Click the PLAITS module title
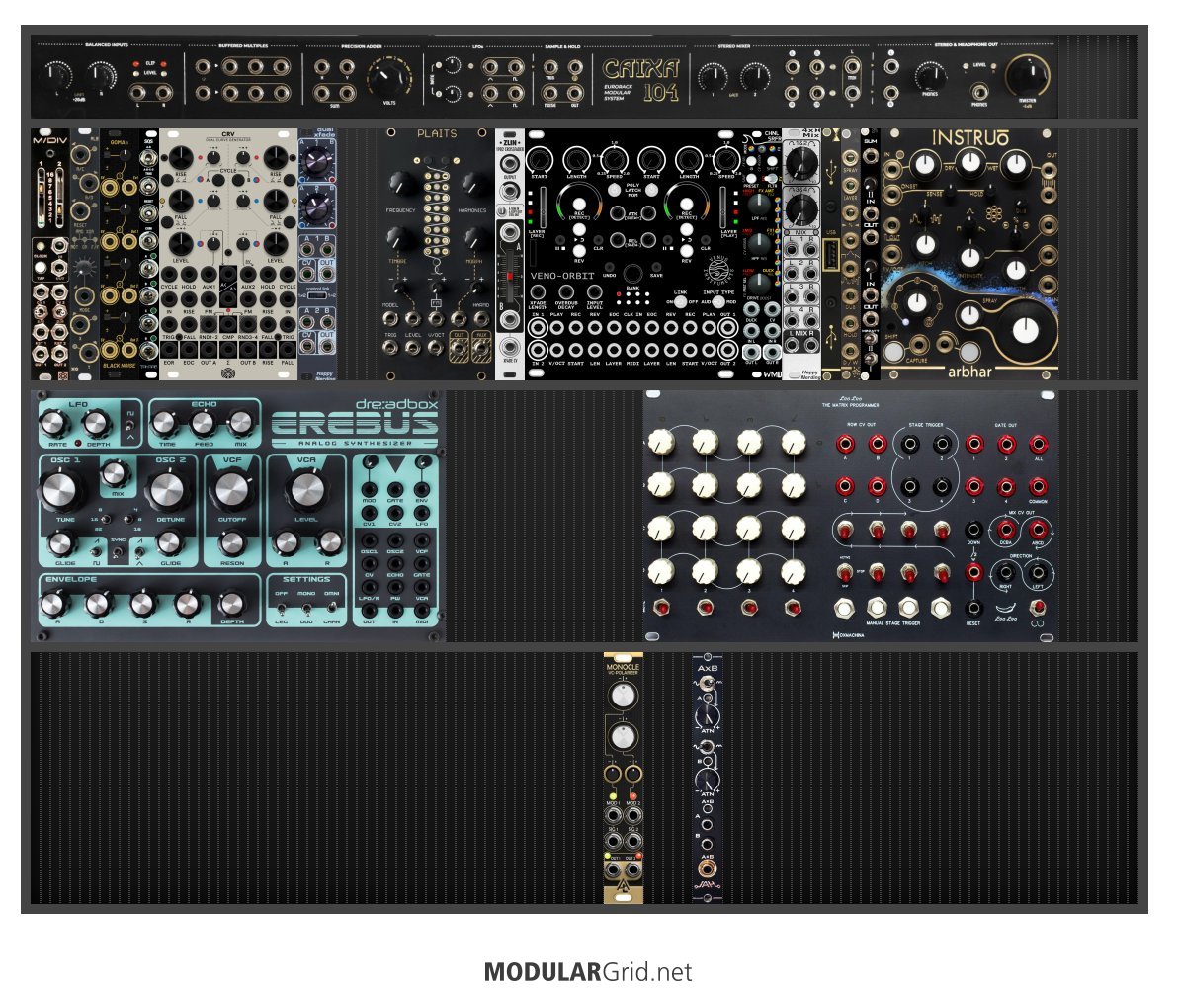The width and height of the screenshot is (1178, 993). tap(437, 133)
